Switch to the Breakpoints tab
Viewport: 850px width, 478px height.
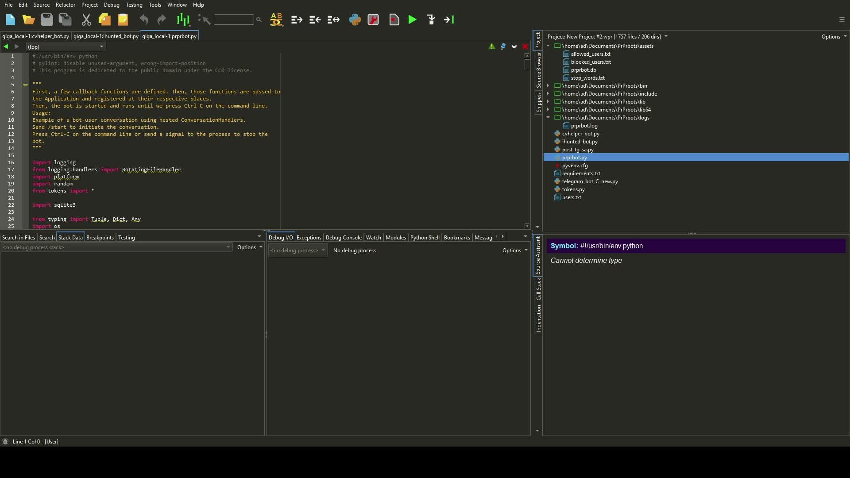tap(100, 238)
